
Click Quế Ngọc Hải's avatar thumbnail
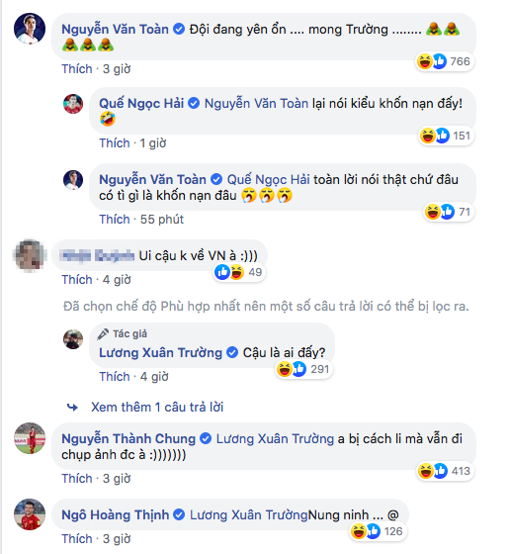tap(73, 104)
